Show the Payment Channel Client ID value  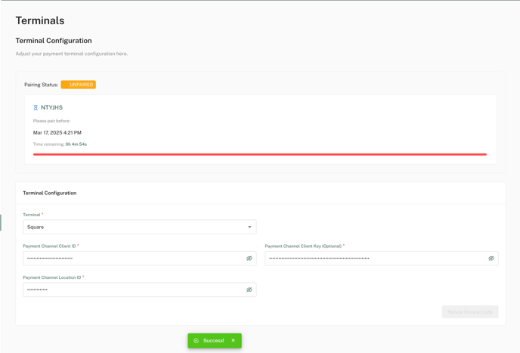point(249,259)
